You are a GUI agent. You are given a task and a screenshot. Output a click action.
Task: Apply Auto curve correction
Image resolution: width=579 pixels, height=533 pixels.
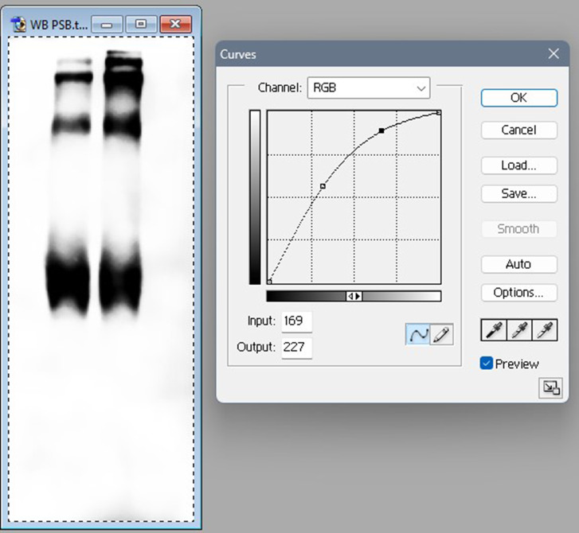(518, 264)
